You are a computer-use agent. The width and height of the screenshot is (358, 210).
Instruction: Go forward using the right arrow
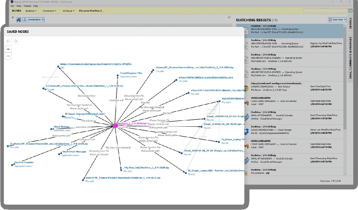pos(15,41)
